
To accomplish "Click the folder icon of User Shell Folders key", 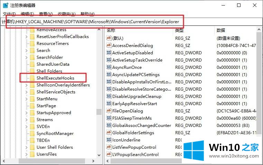I will point(32,147).
